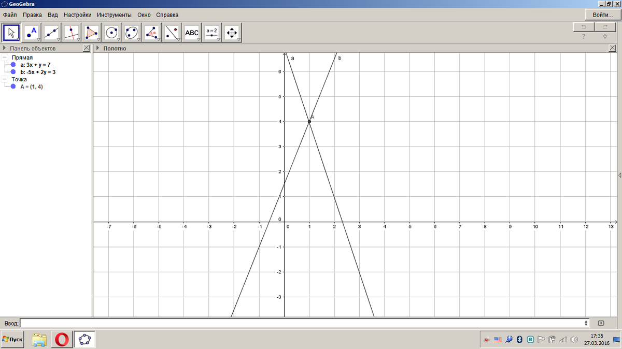Choose the Line through two points tool
Image resolution: width=622 pixels, height=349 pixels.
pos(51,33)
